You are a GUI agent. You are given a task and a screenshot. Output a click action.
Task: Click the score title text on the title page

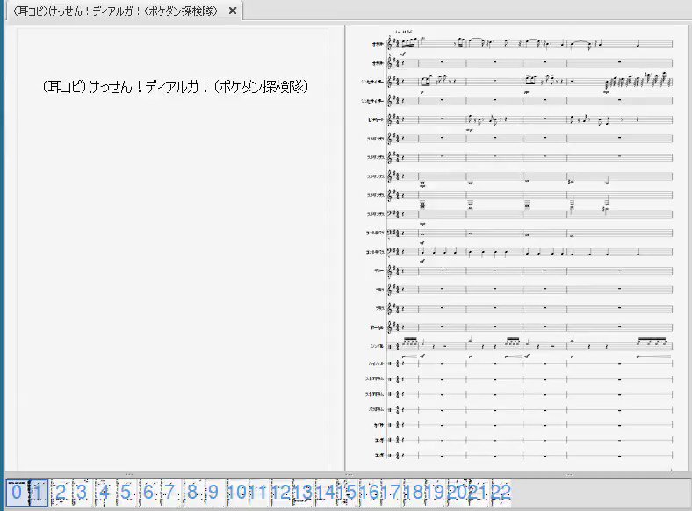click(176, 87)
